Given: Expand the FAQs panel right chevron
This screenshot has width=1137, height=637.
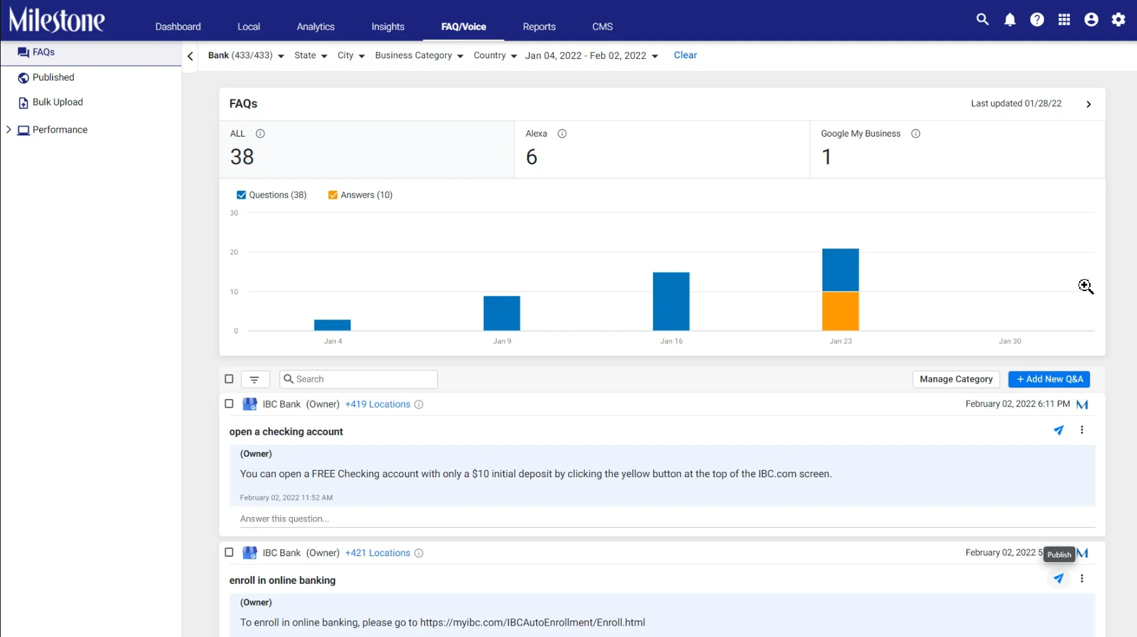Looking at the screenshot, I should tap(1089, 104).
